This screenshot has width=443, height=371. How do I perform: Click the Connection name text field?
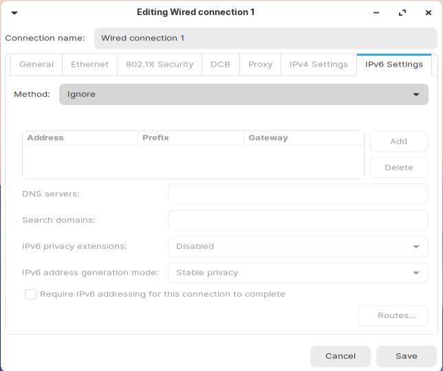[x=265, y=38]
